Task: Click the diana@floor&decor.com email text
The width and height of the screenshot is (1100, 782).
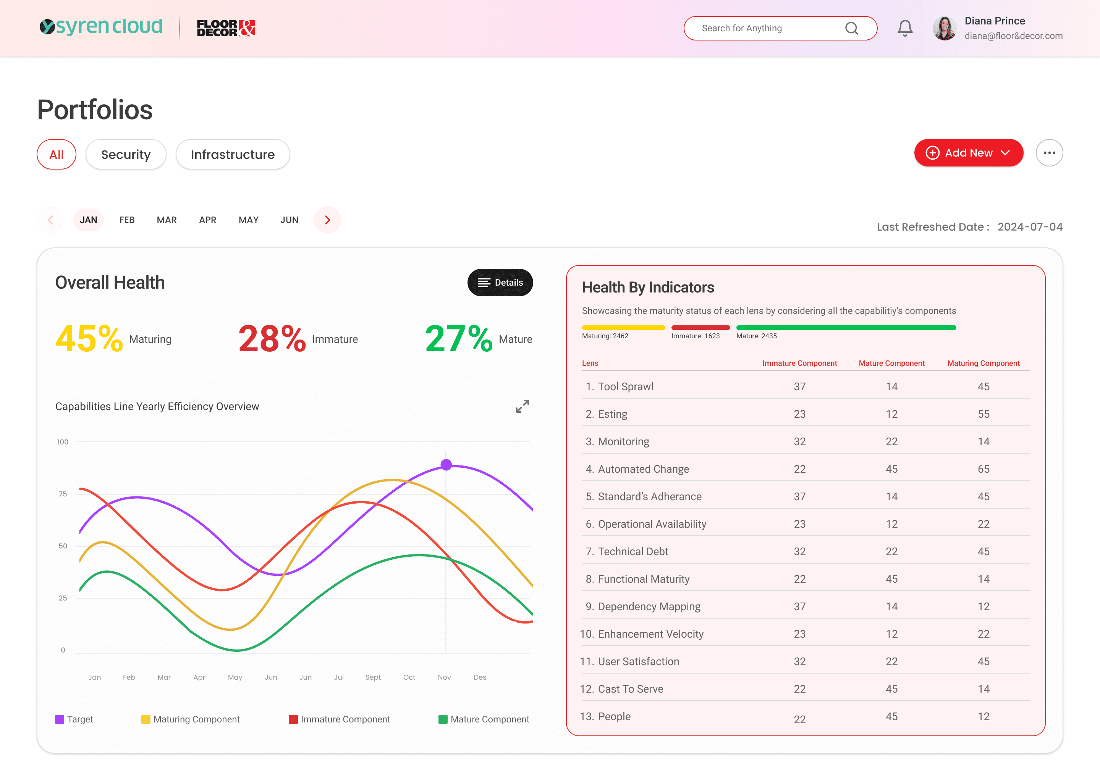Action: (1013, 36)
